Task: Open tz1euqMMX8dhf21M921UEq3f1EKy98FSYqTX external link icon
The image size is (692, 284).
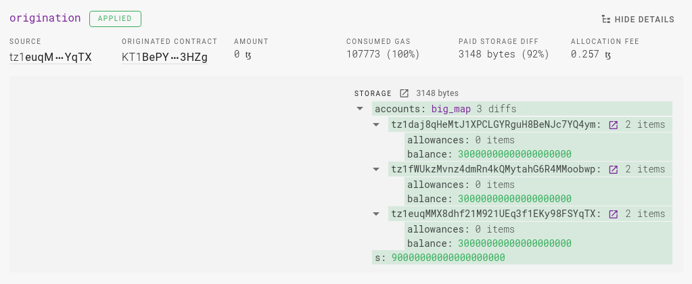Action: 613,214
